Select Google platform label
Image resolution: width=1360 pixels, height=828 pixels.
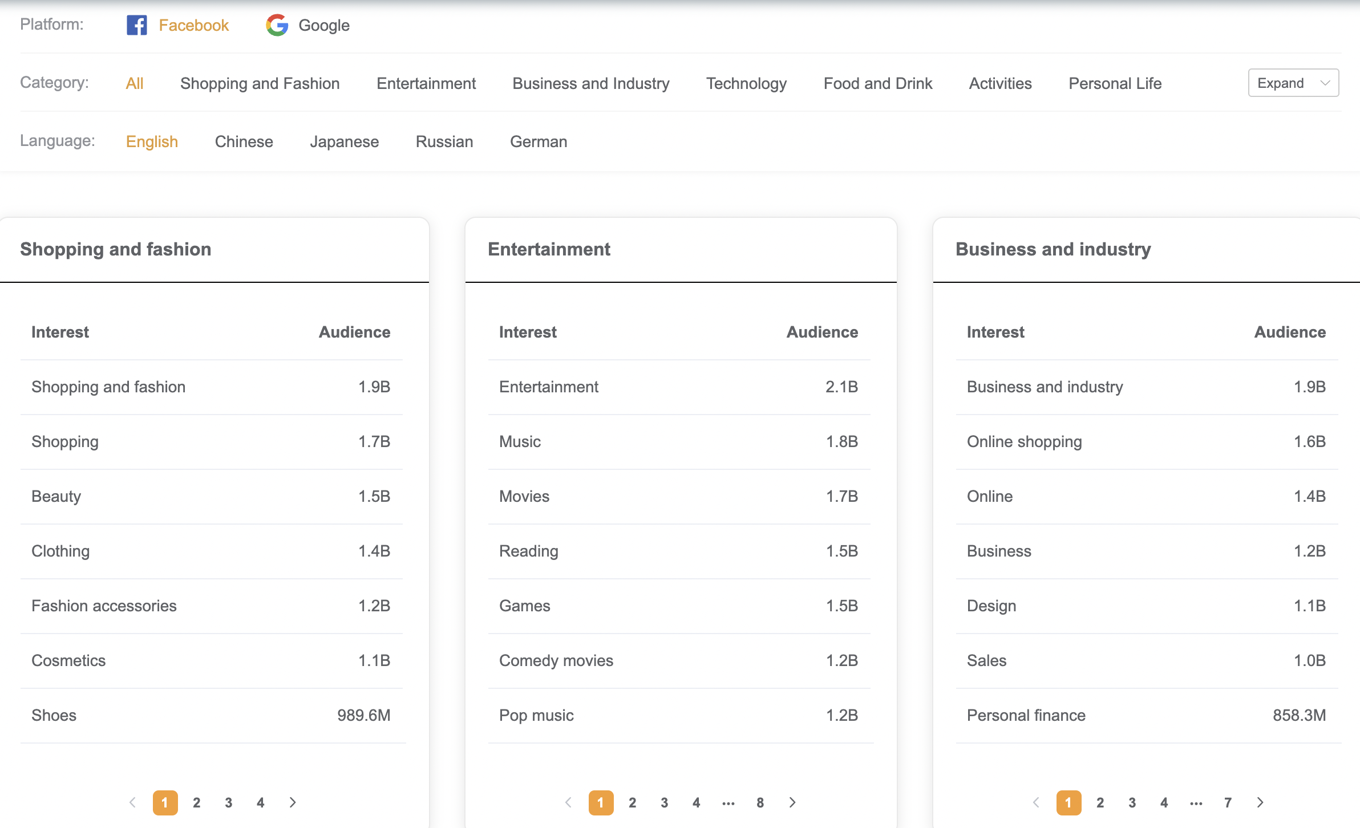[324, 25]
